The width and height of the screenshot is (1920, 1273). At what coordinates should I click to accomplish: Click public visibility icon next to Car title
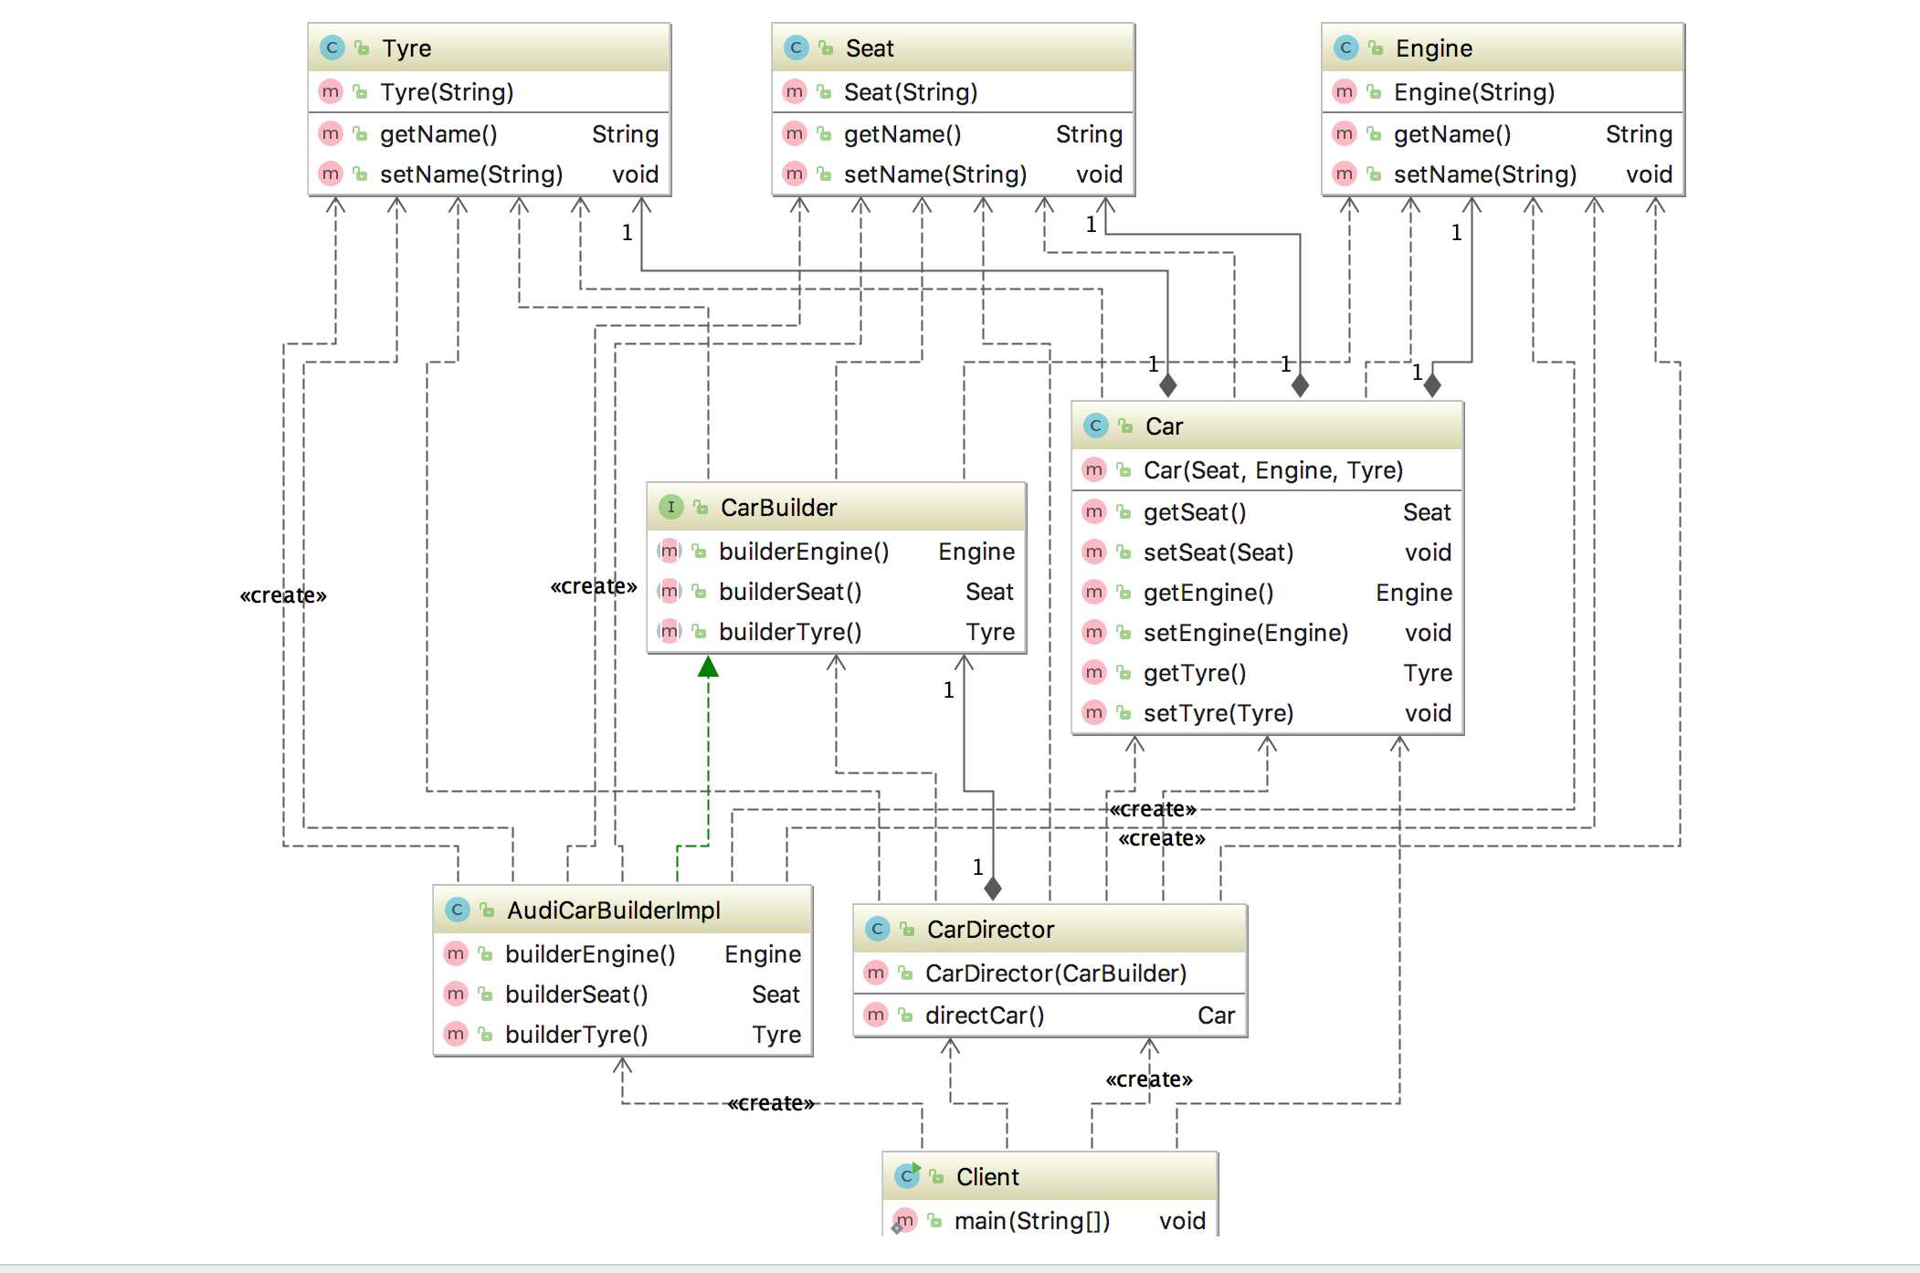[1126, 426]
